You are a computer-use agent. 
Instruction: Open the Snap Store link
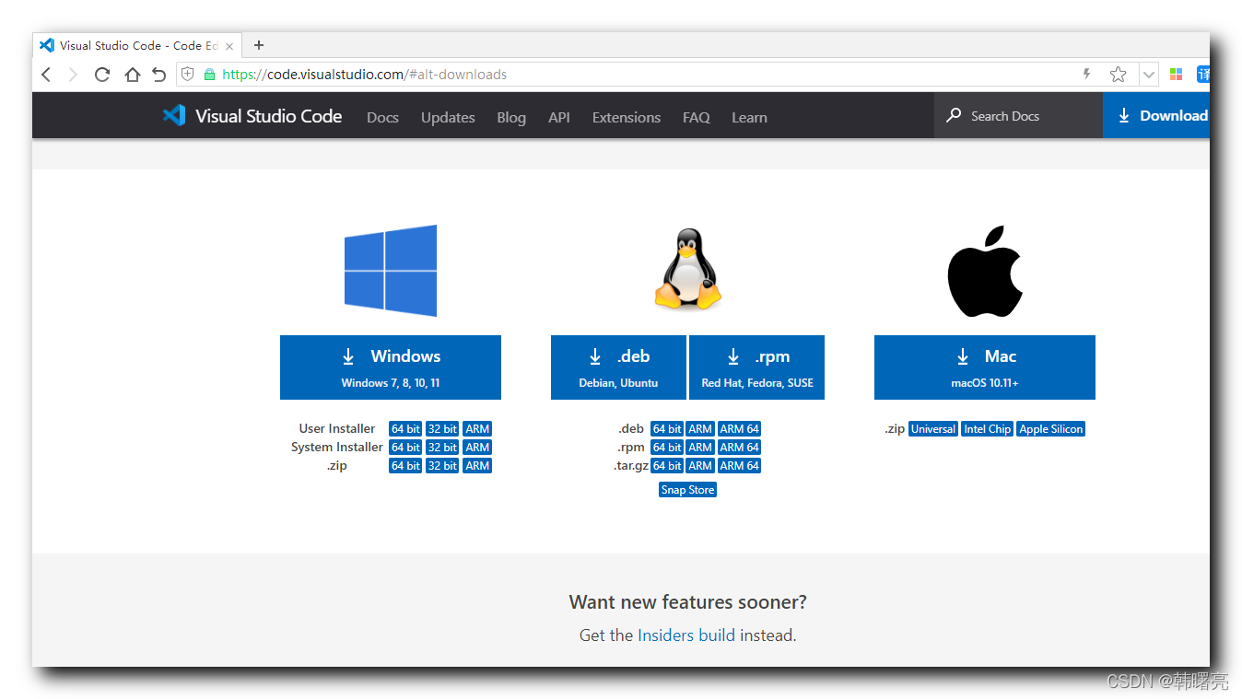[687, 490]
